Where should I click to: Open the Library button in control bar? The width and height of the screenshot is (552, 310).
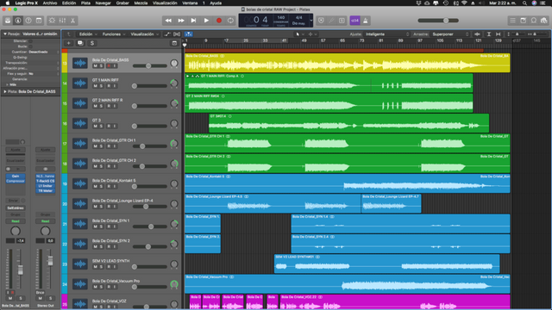[8, 21]
